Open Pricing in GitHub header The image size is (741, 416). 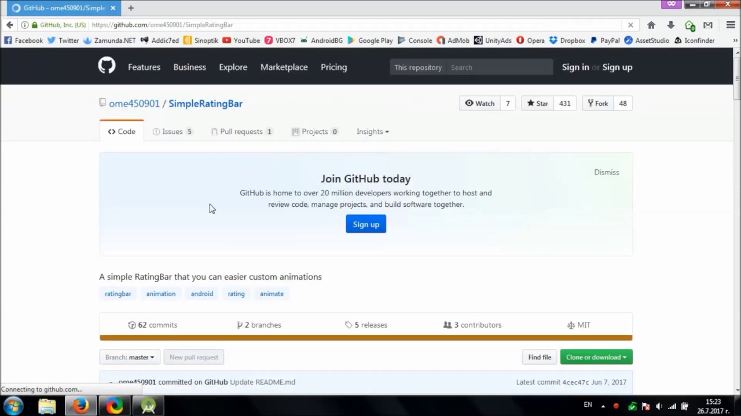click(334, 67)
